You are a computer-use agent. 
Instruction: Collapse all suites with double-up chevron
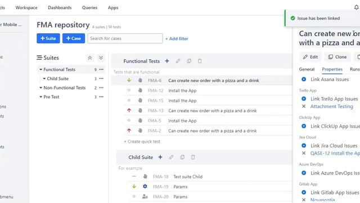coord(90,58)
